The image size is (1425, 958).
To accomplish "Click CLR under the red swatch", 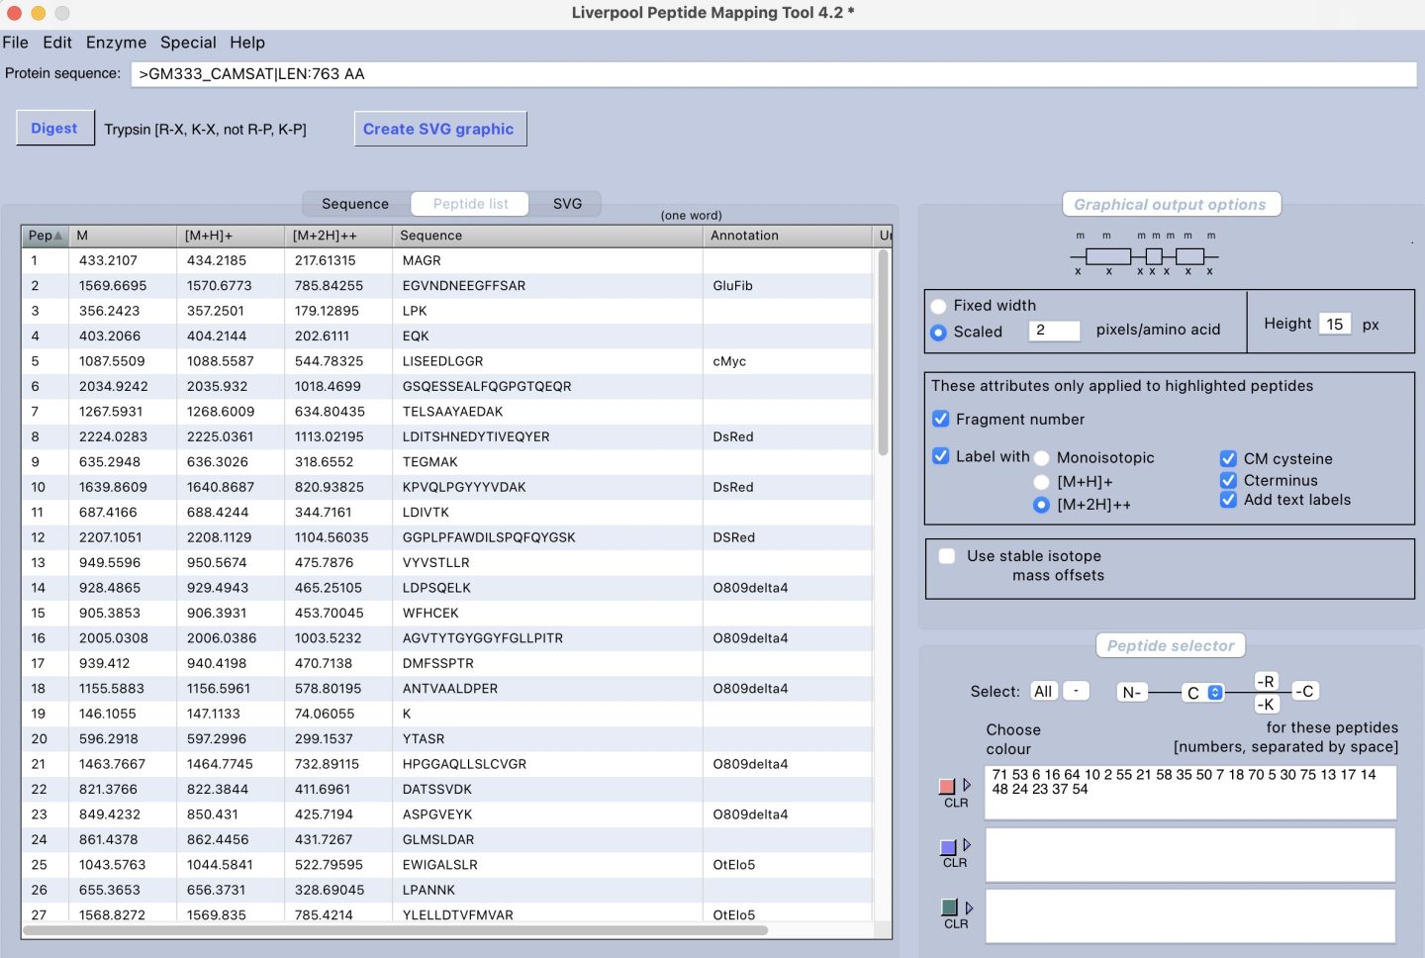I will [956, 803].
